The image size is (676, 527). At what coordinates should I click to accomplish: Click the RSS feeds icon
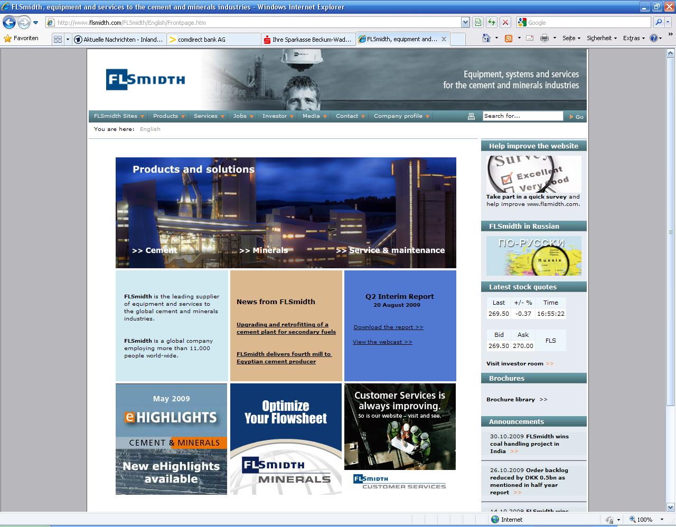click(509, 38)
